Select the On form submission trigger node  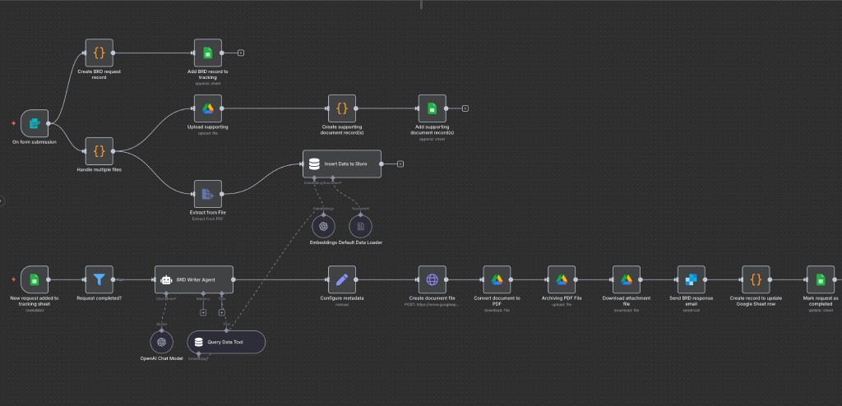pos(35,123)
